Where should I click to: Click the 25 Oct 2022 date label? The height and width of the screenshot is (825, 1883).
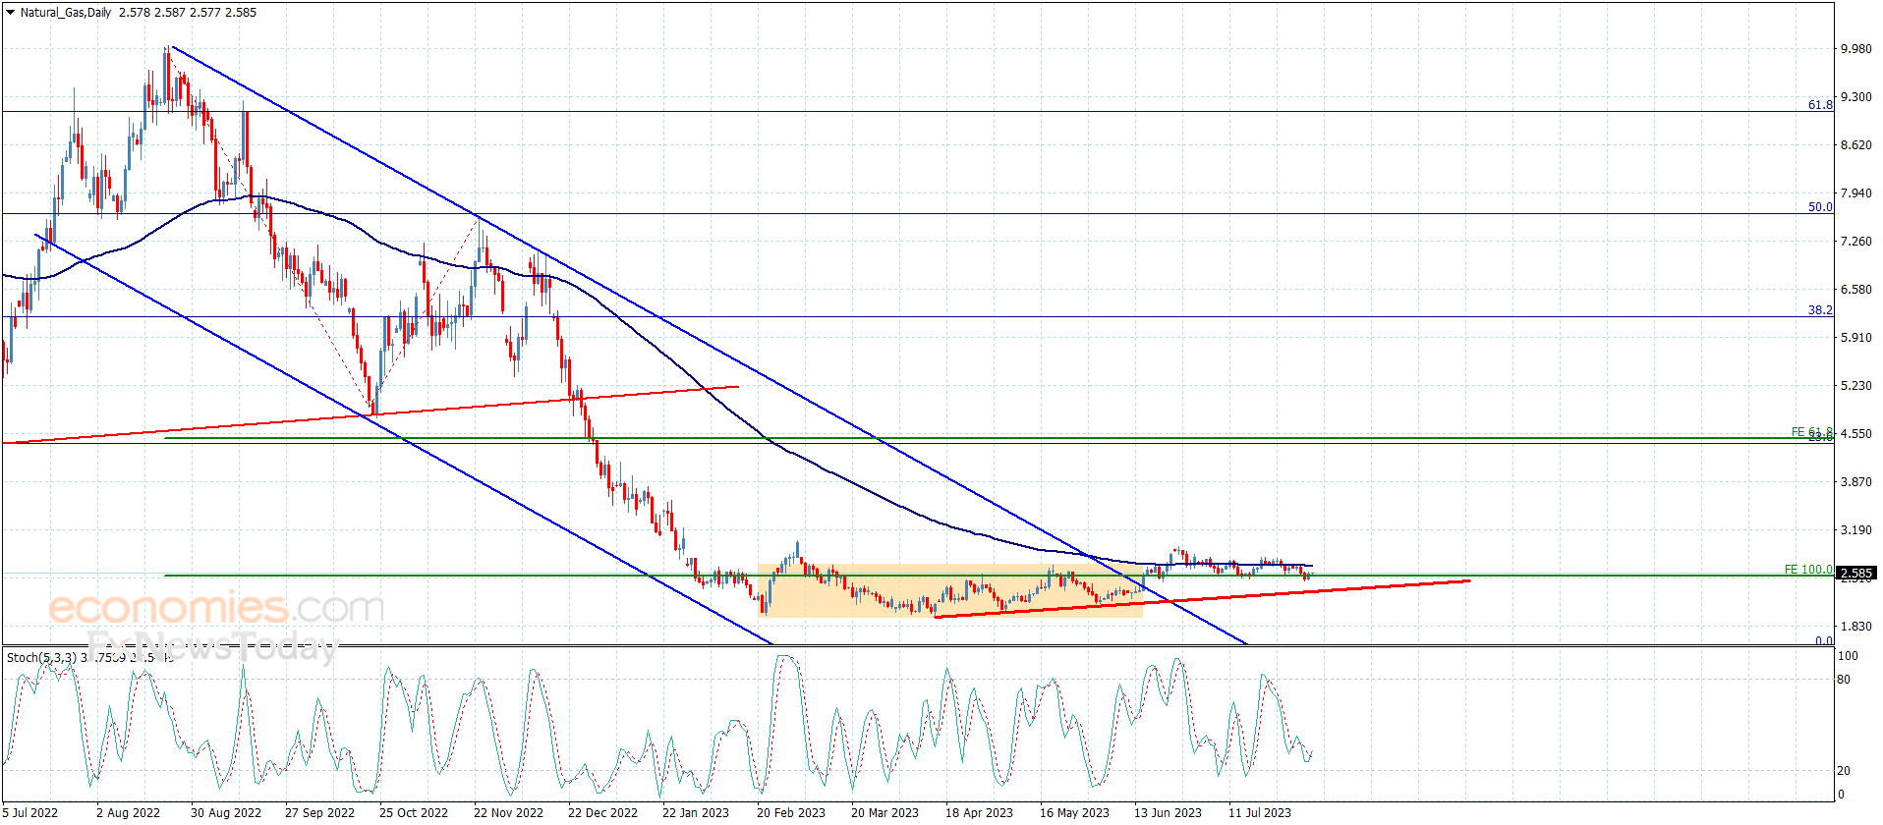[x=414, y=813]
